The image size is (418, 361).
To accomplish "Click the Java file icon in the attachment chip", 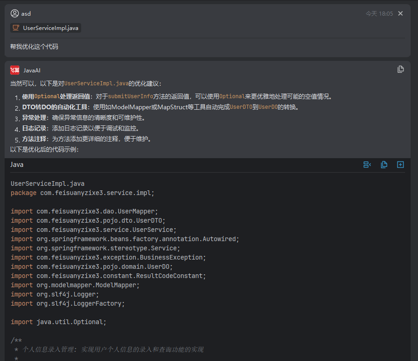I will point(16,28).
